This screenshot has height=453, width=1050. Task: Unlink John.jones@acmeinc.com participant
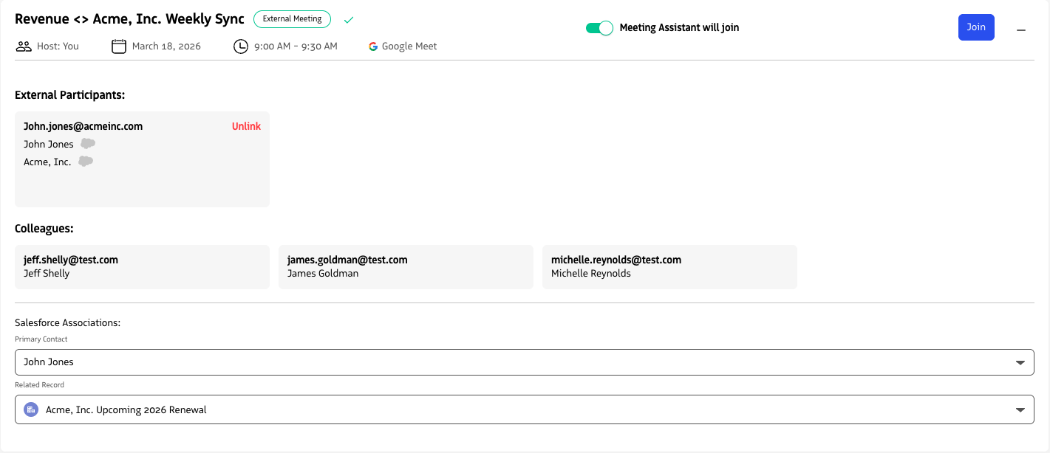[246, 126]
